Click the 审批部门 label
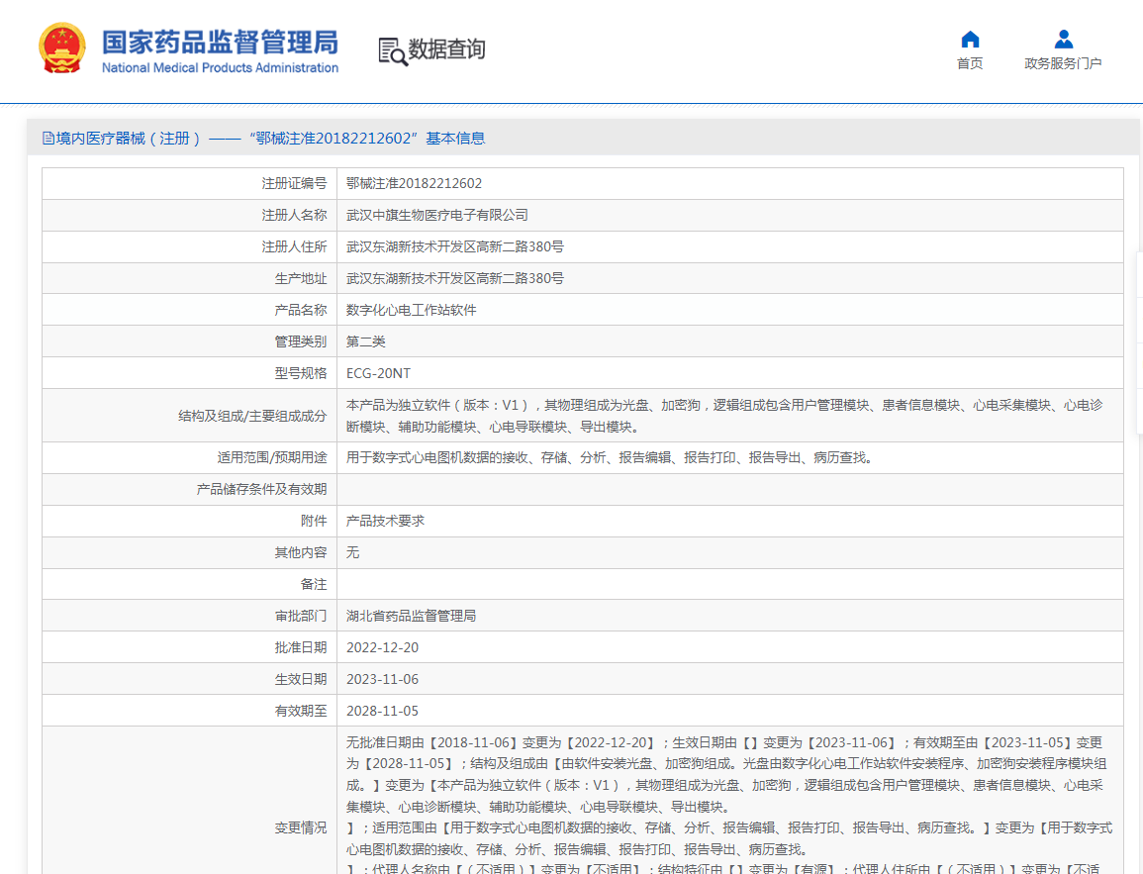1143x874 pixels. click(x=301, y=616)
